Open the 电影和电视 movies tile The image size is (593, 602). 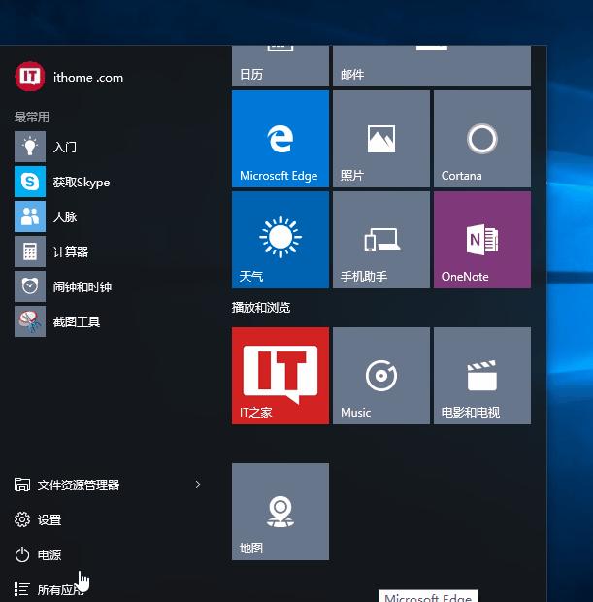(482, 376)
